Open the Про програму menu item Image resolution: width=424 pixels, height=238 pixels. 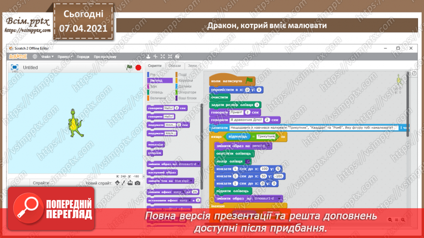pos(105,57)
